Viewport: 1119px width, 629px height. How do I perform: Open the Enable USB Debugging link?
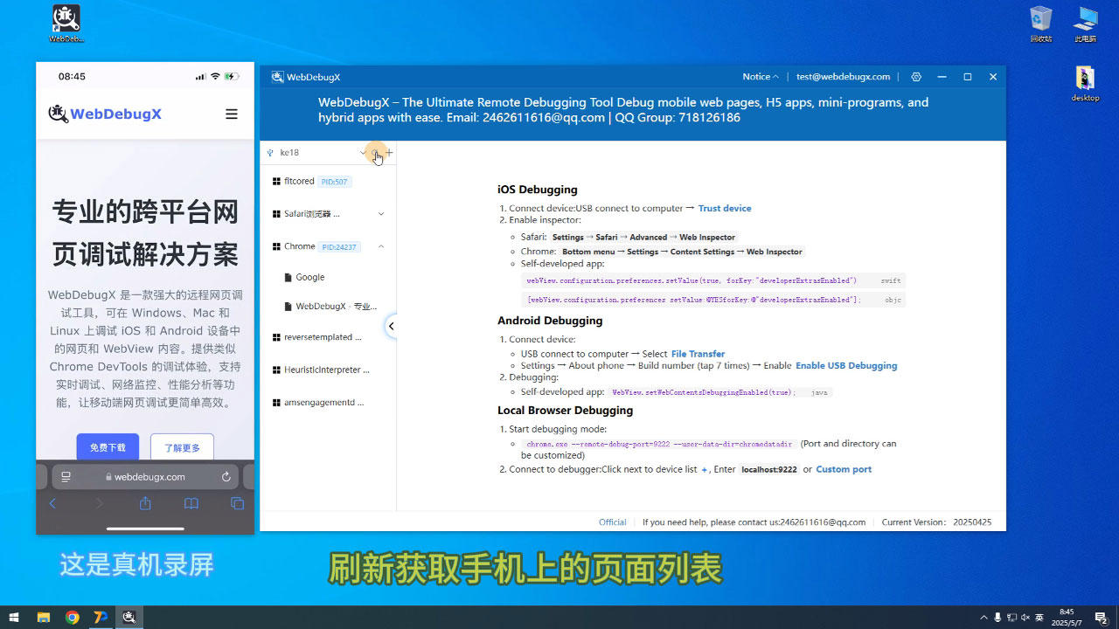846,365
